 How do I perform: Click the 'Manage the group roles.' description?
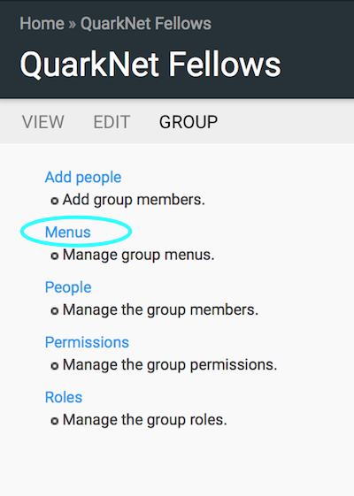145,420
